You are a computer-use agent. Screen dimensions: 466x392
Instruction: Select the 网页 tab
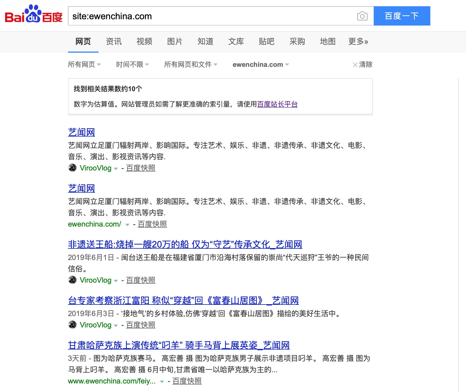pos(83,42)
